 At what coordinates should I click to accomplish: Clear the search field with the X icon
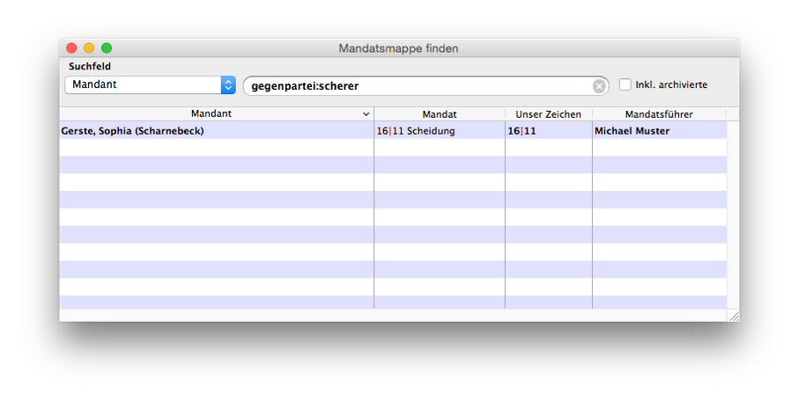pos(599,86)
